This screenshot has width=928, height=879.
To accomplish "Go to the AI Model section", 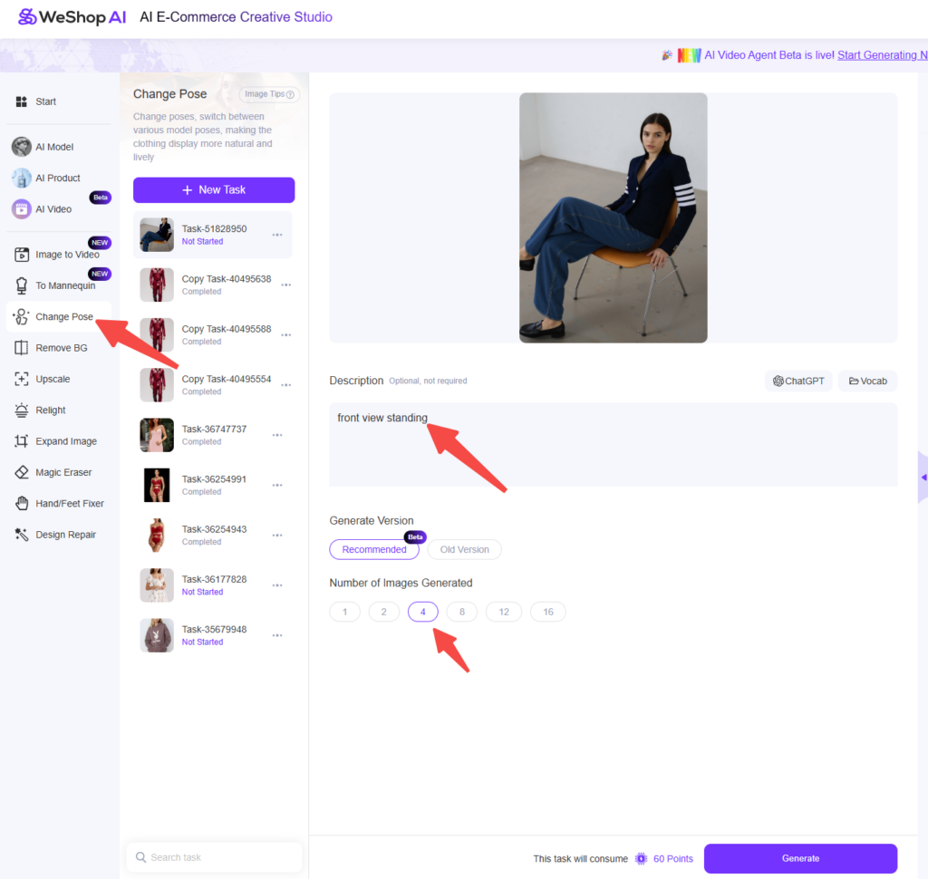I will (53, 147).
